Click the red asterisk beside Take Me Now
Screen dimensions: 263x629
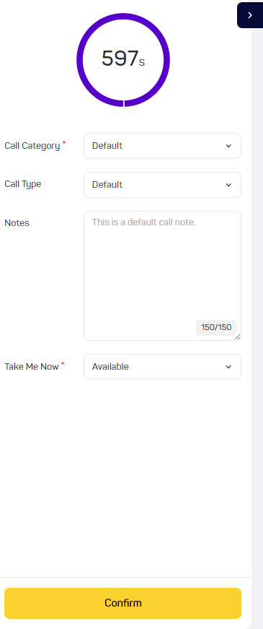point(63,364)
